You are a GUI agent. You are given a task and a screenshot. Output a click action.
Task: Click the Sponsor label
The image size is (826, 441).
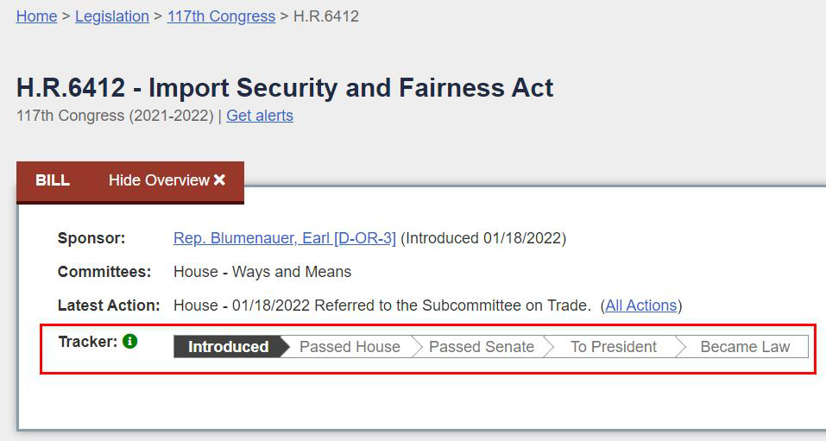tap(91, 238)
